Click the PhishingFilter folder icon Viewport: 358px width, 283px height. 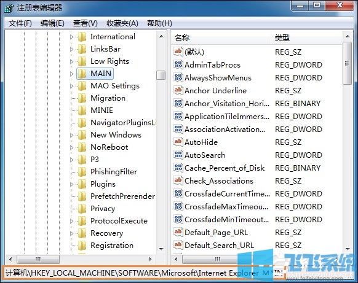(82, 172)
